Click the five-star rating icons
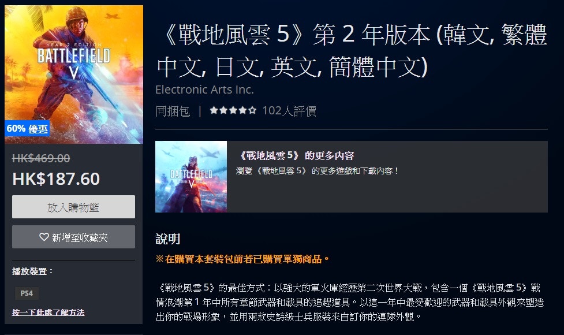The width and height of the screenshot is (564, 335). click(x=233, y=110)
